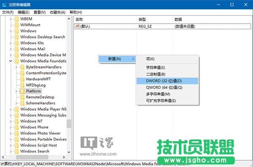Click the Windows NT folder icon
This screenshot has width=253, height=167.
pyautogui.click(x=16, y=121)
